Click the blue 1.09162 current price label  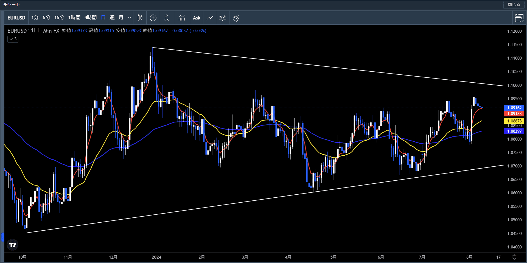(x=514, y=108)
